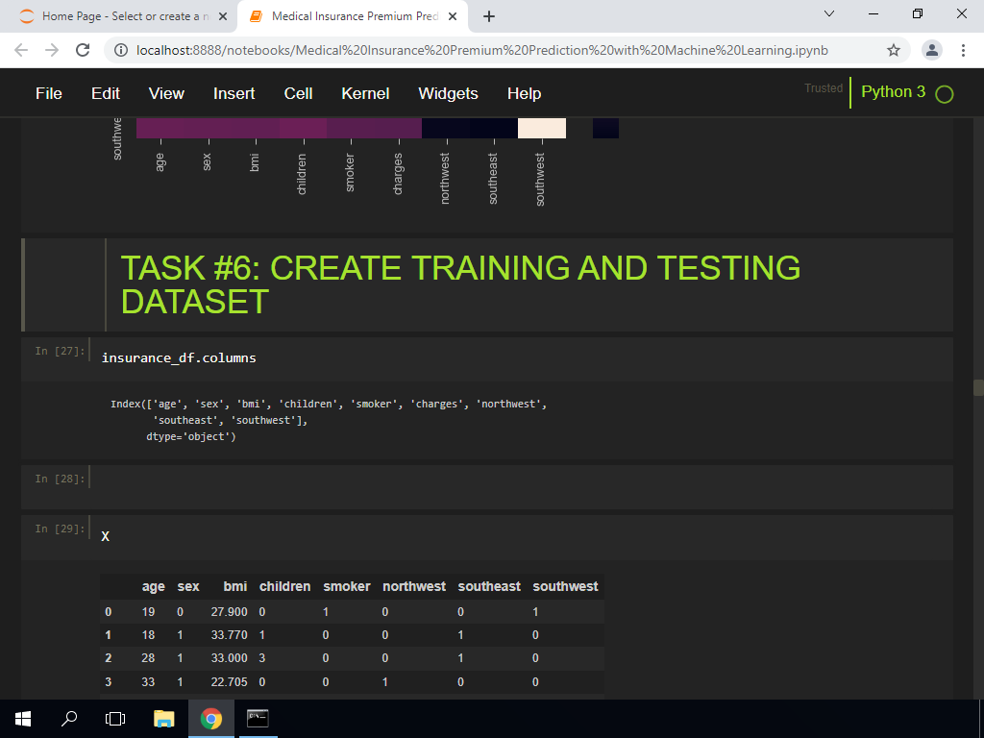Click bmi value 33.770

pos(229,635)
